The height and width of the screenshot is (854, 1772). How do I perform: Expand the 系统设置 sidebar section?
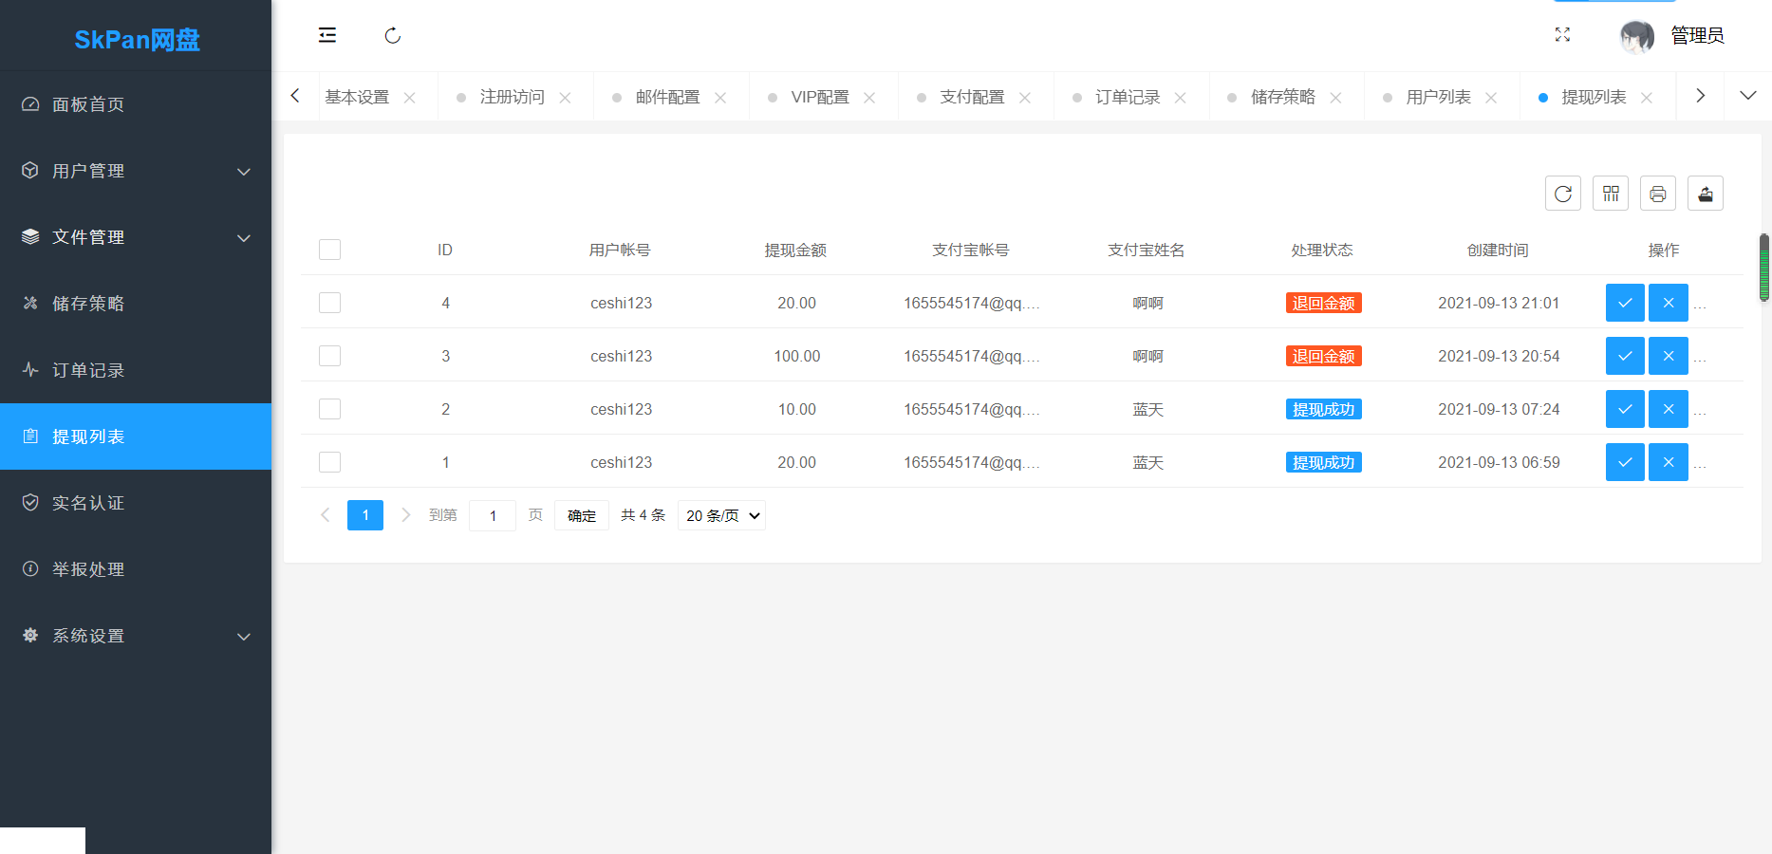136,636
